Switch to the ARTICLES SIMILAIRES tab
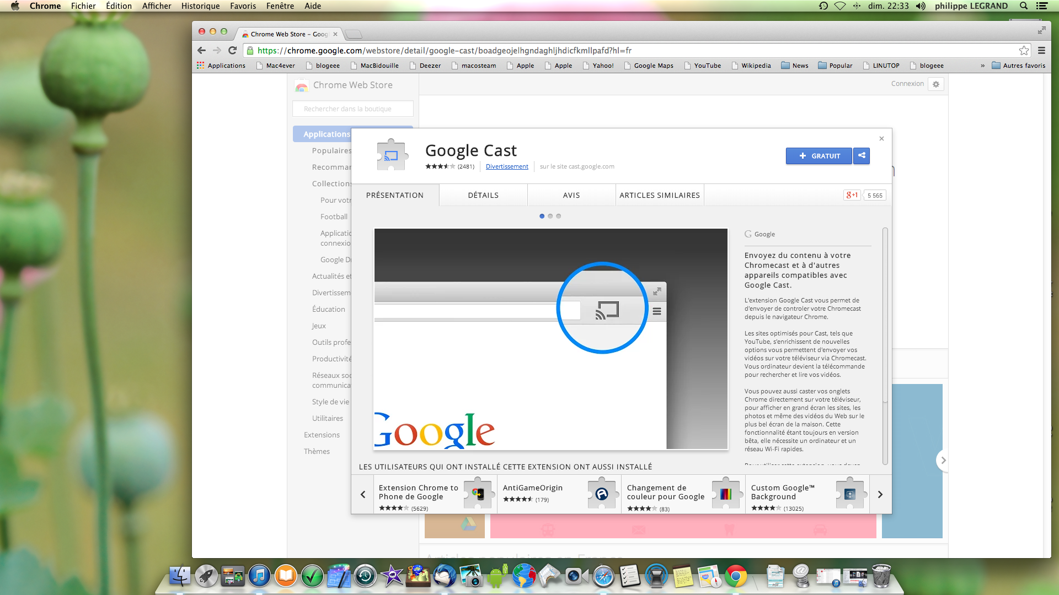The height and width of the screenshot is (595, 1059). (x=660, y=195)
